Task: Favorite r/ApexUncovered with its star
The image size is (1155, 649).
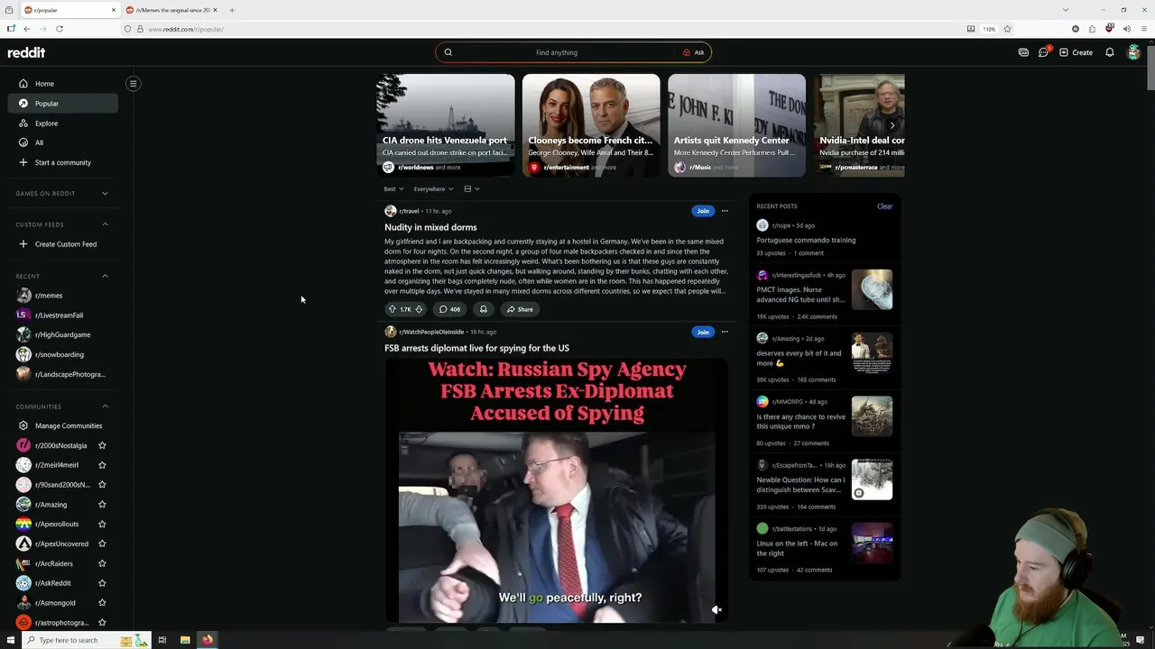Action: (102, 544)
